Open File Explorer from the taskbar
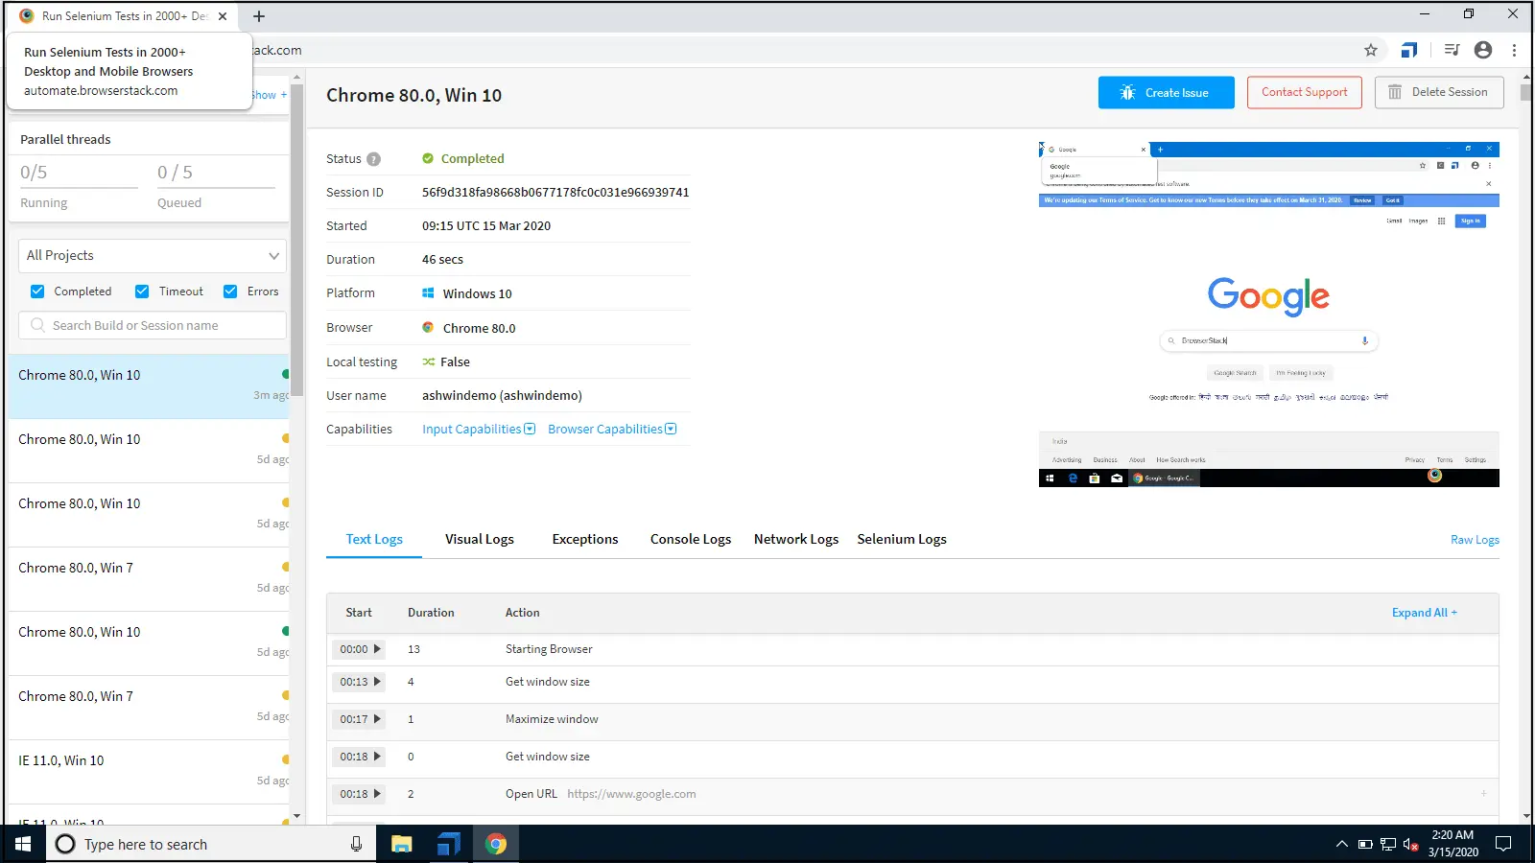 (x=401, y=844)
